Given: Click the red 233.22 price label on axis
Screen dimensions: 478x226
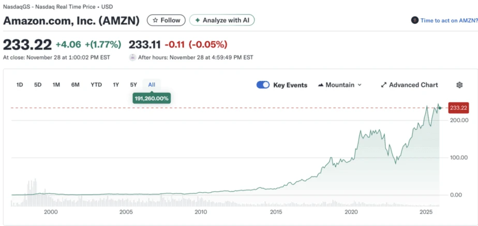Looking at the screenshot, I should [x=458, y=108].
